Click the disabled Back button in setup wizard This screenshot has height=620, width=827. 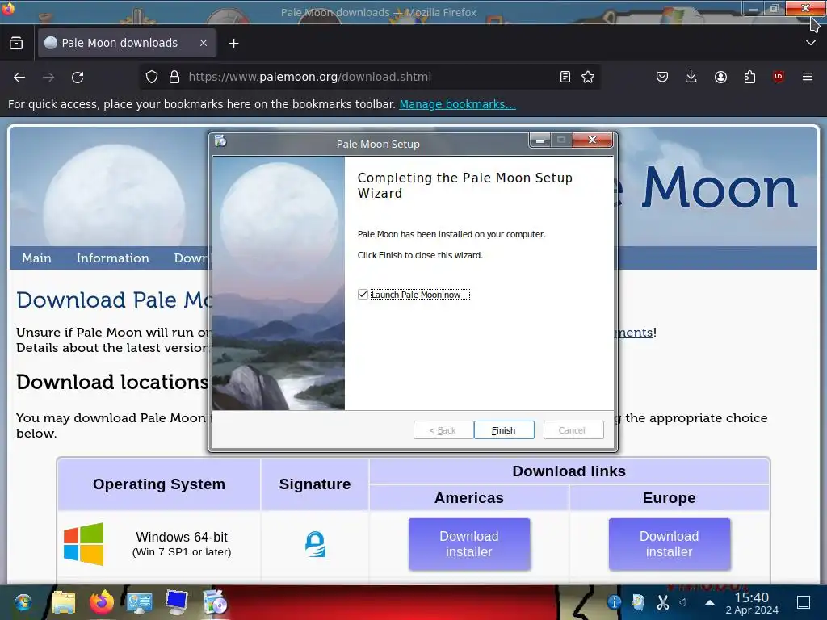(443, 430)
